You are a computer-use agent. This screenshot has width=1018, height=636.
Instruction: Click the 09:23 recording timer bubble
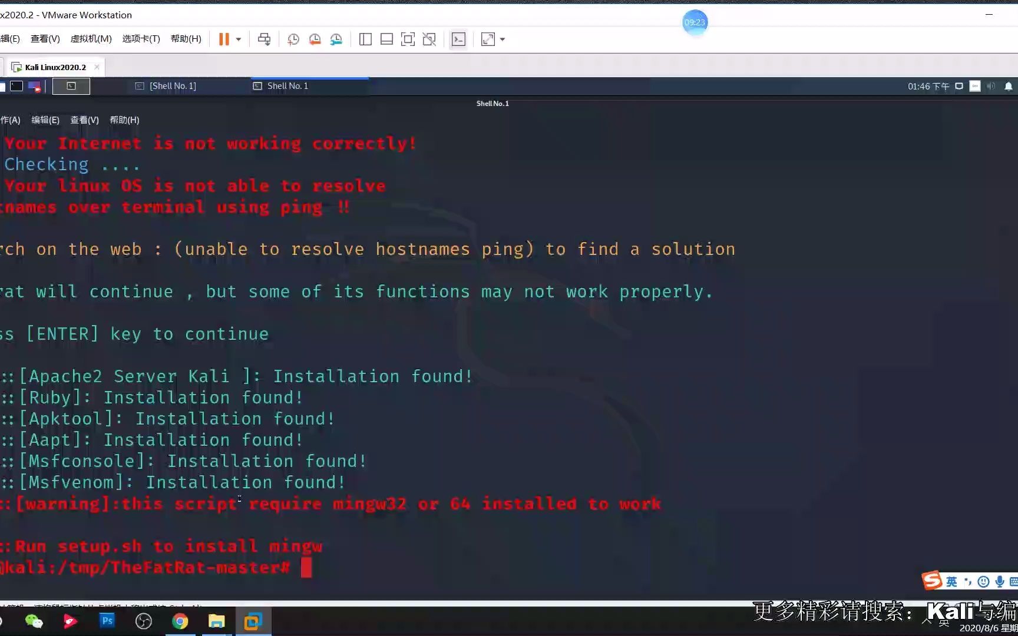(695, 22)
